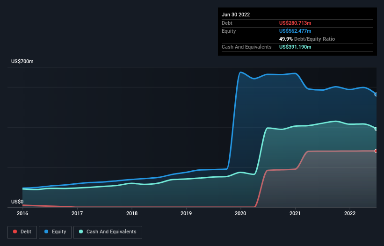Click the 2022 axis label
Viewport: 384px width, 246px height.
pyautogui.click(x=350, y=213)
